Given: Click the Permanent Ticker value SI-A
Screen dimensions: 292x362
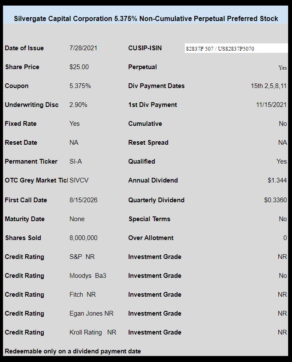Looking at the screenshot, I should [75, 161].
